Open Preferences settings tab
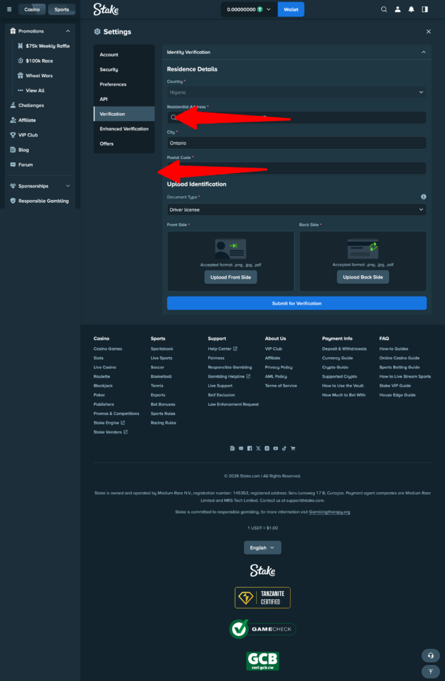Screen dimensions: 445x681 (124, 84)
